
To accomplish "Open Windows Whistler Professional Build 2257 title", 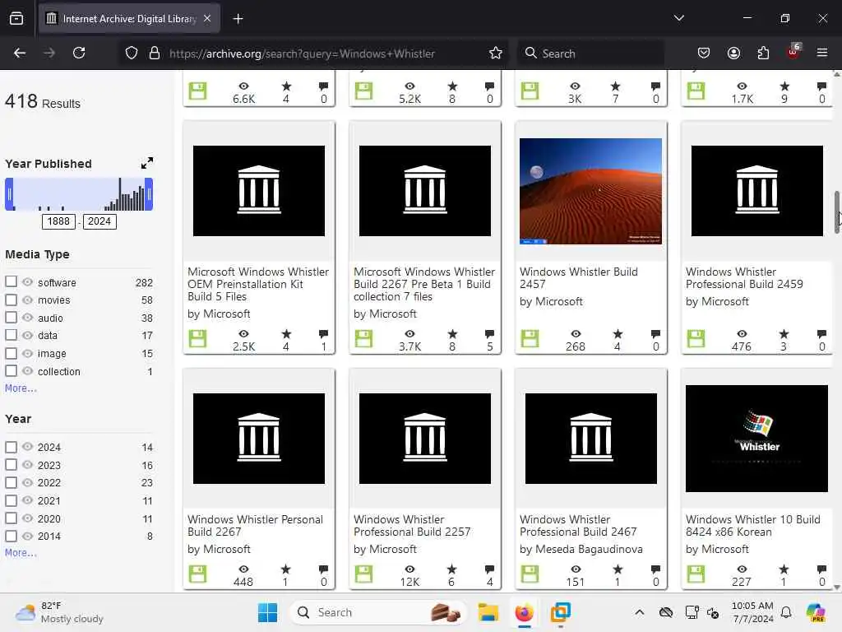I will coord(412,526).
